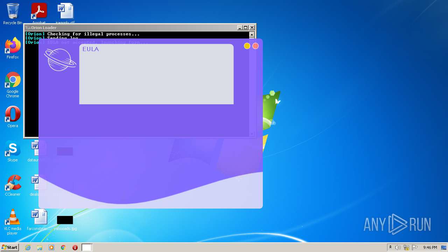Open Windows Media Player from taskbar

(51, 247)
